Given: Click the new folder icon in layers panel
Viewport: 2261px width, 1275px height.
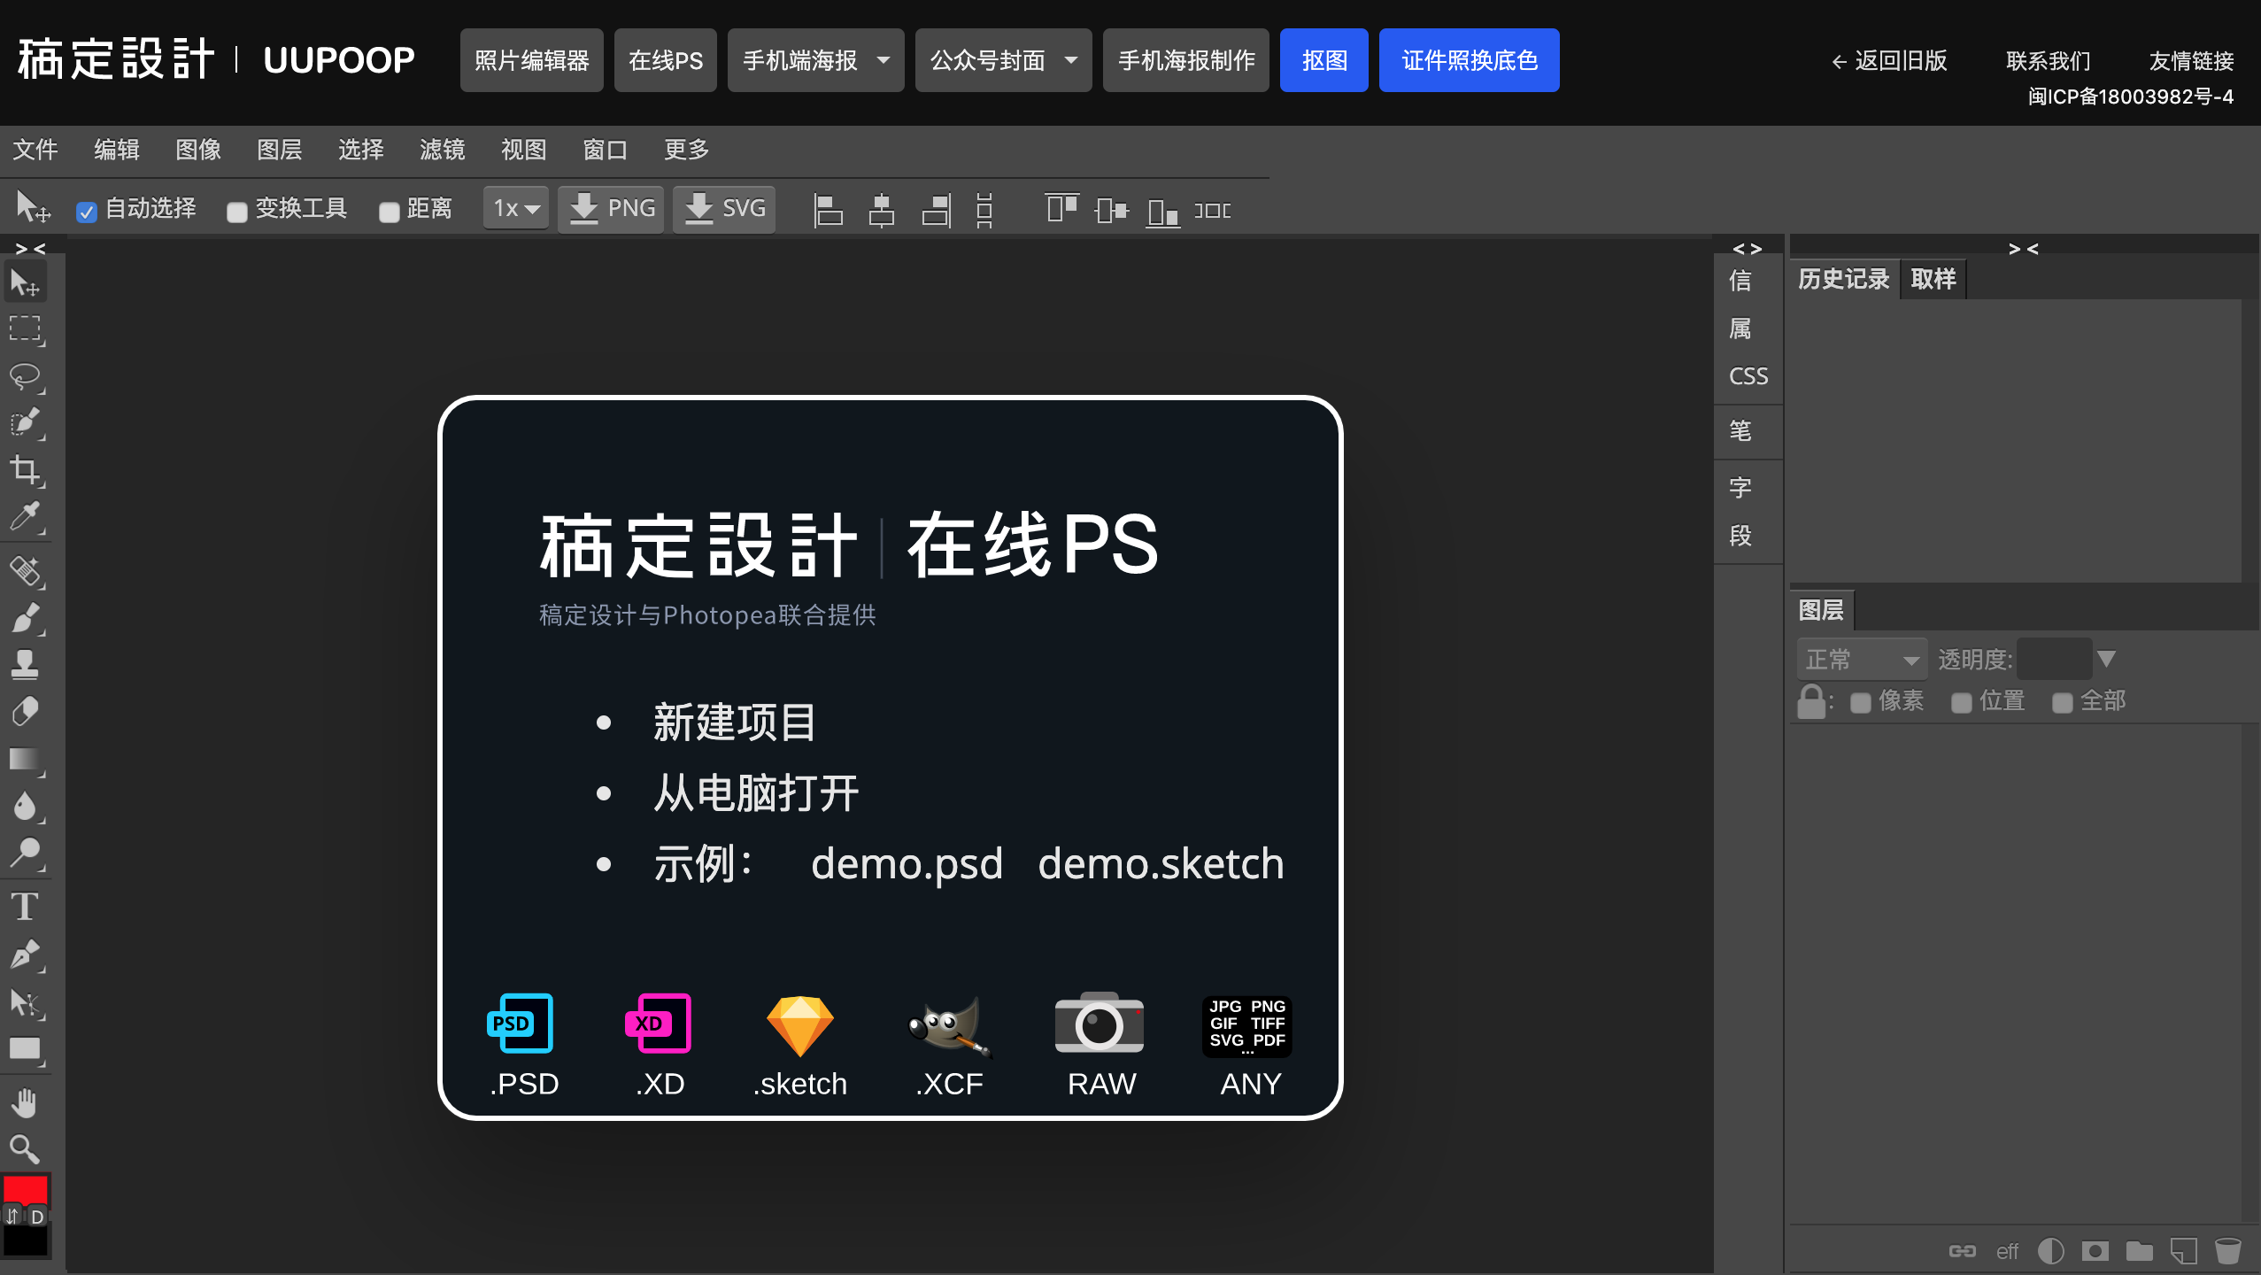Looking at the screenshot, I should pos(2139,1251).
